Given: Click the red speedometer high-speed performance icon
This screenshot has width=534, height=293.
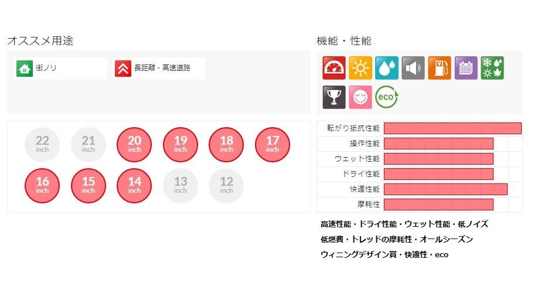Looking at the screenshot, I should [334, 68].
